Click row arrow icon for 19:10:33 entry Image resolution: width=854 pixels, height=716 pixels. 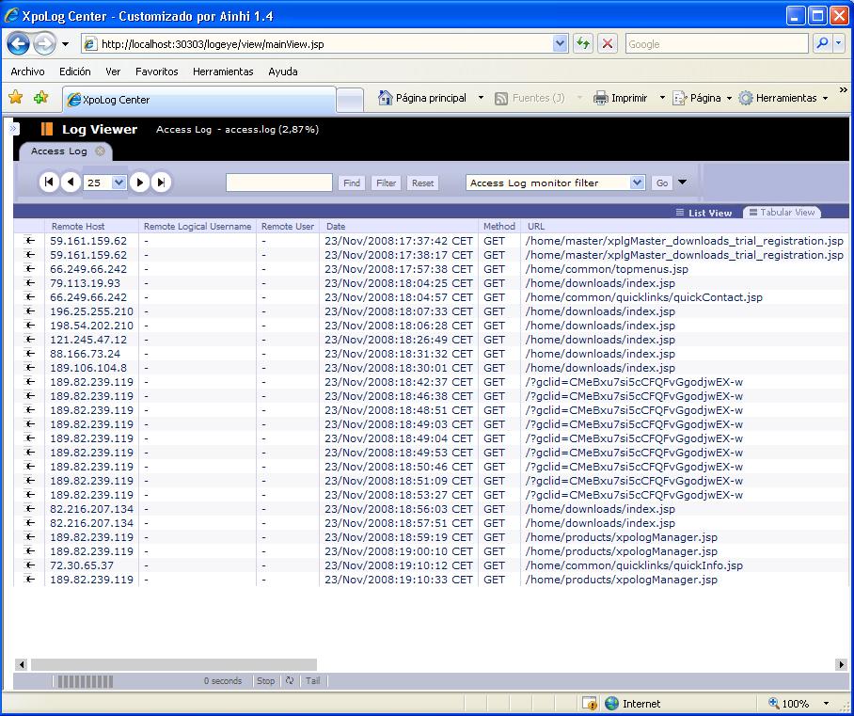(x=29, y=580)
